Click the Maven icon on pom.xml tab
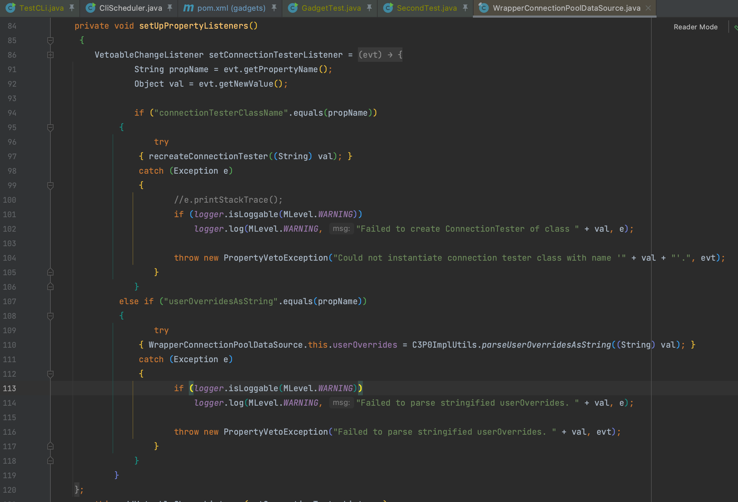 coord(188,8)
